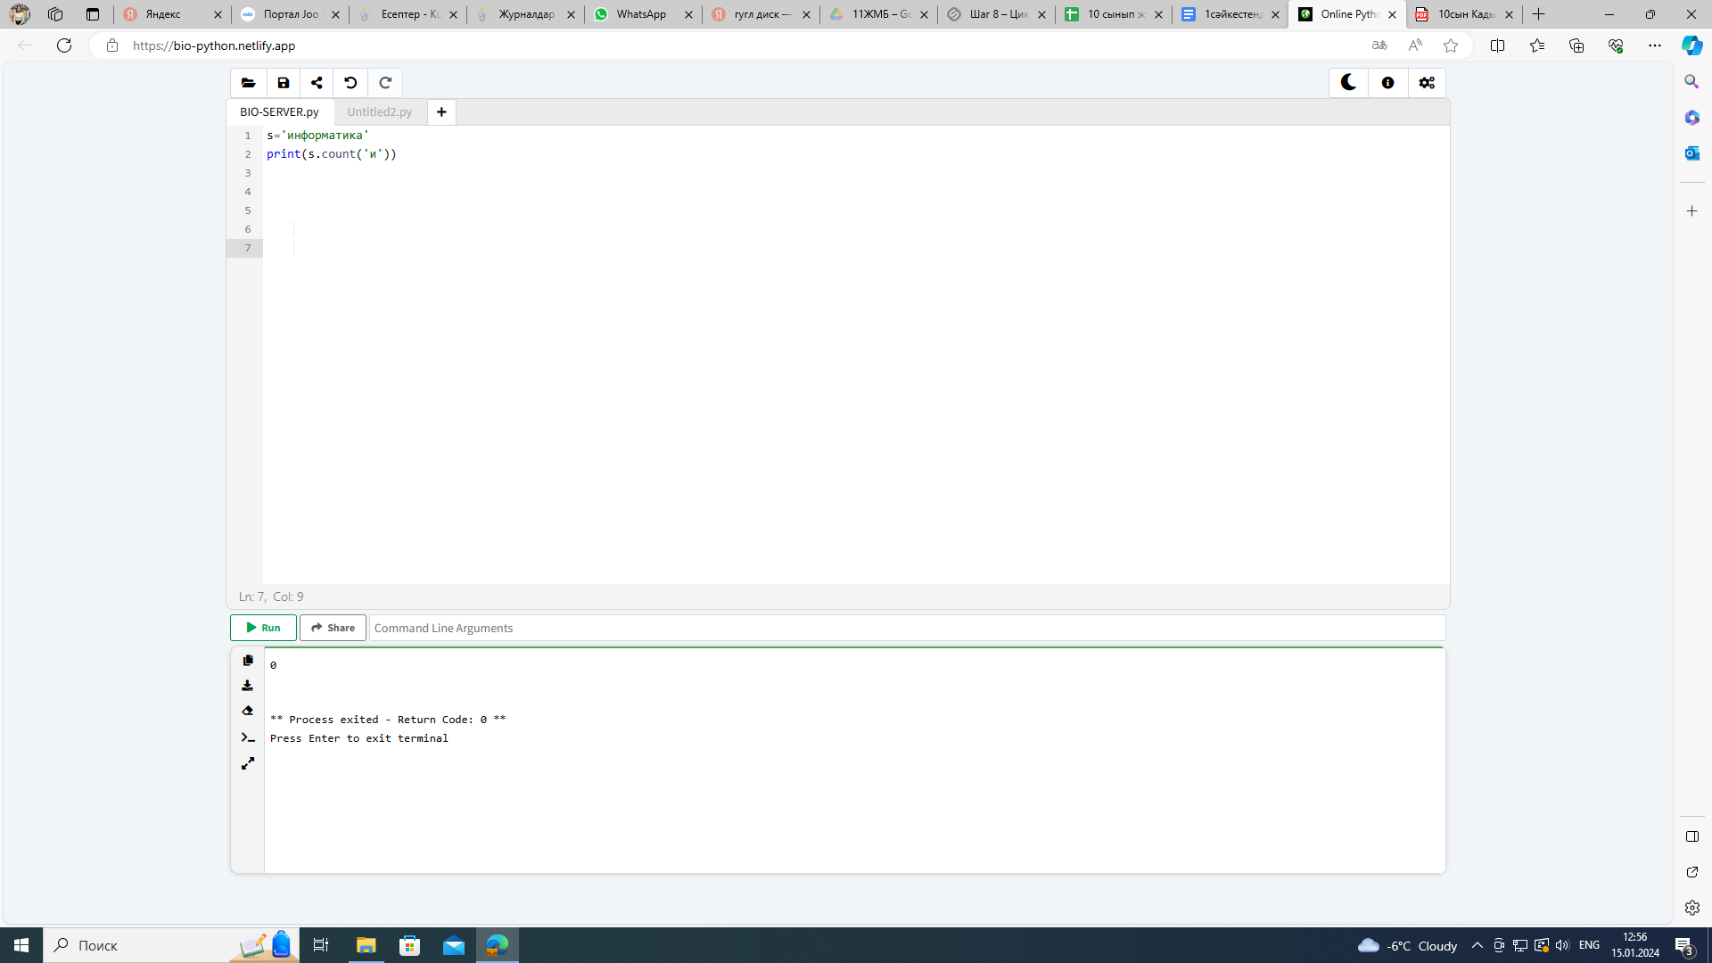Download the terminal output
Screen dimensions: 1712x963
coord(248,686)
